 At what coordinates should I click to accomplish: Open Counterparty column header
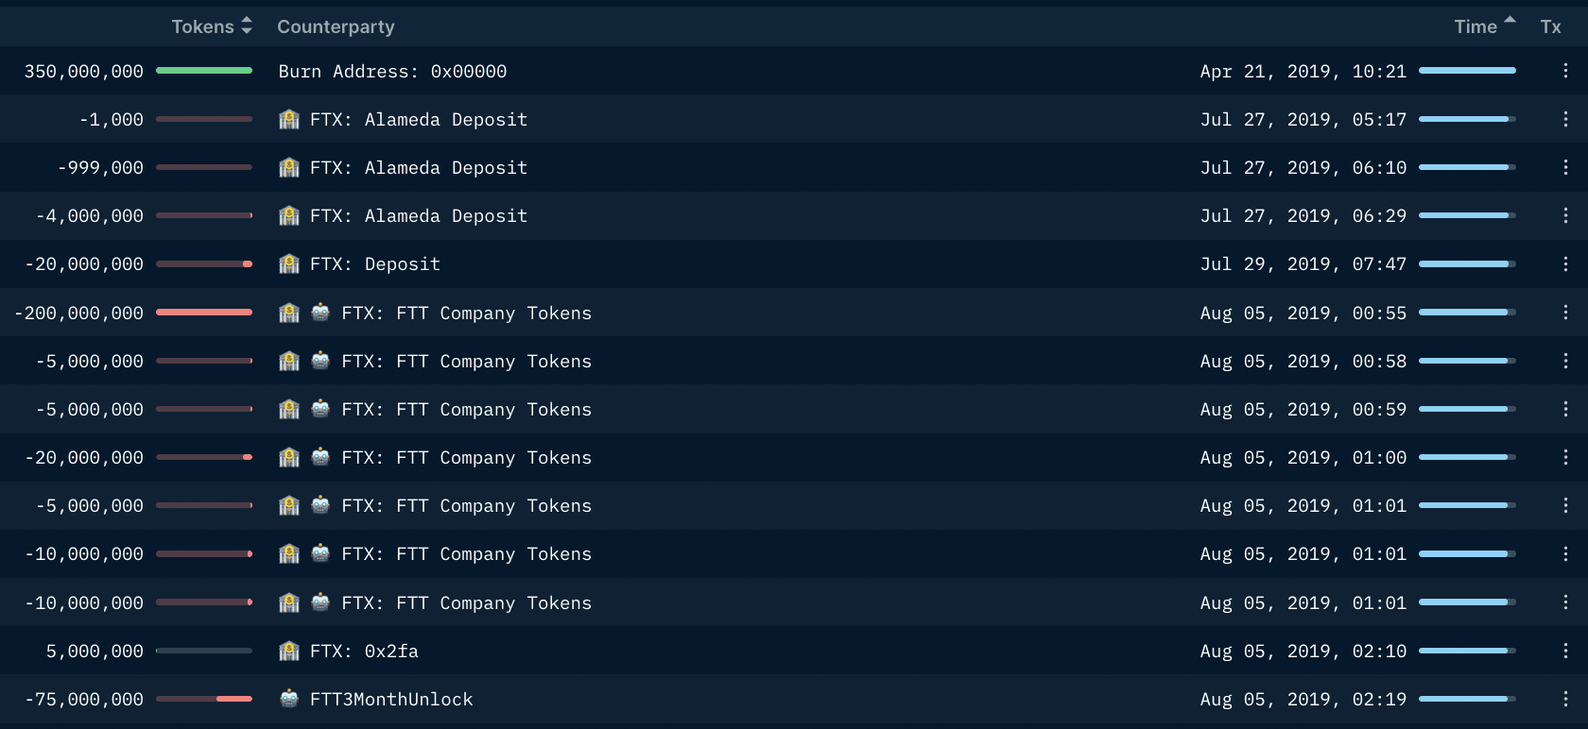click(336, 26)
